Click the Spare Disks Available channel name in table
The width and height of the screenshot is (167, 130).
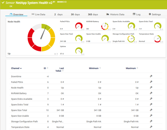(22, 99)
